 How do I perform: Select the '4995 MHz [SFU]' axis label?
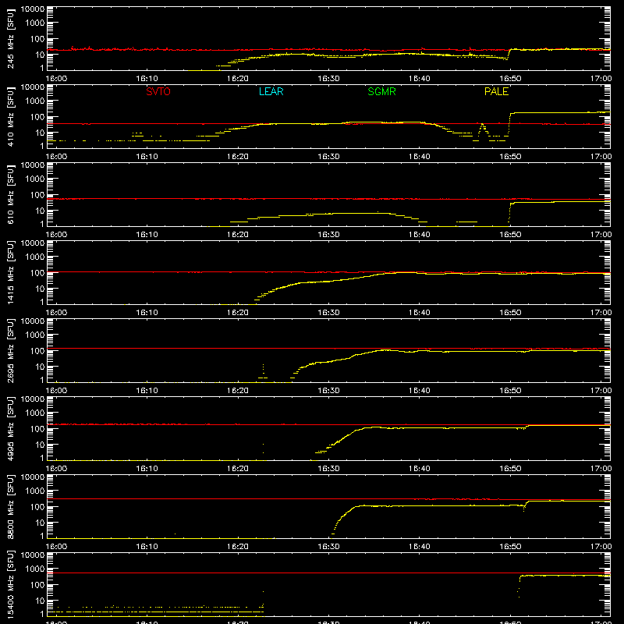[11, 428]
